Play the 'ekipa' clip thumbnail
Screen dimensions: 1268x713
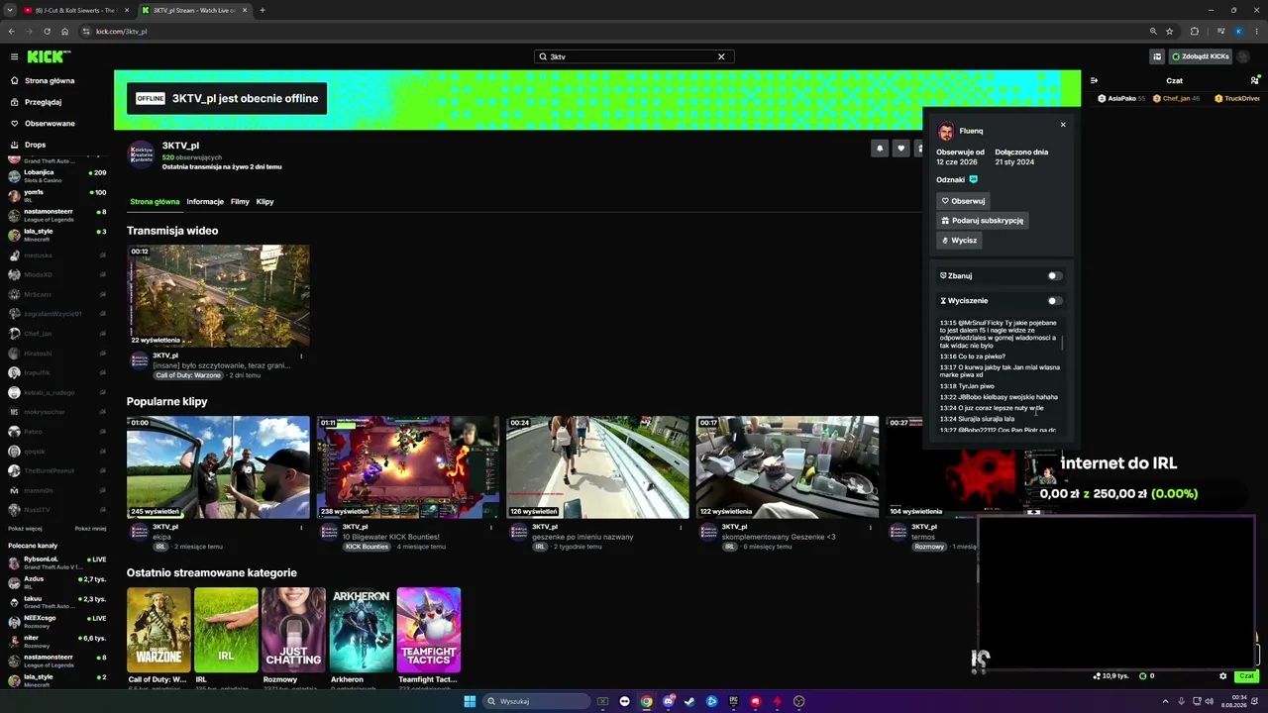218,467
